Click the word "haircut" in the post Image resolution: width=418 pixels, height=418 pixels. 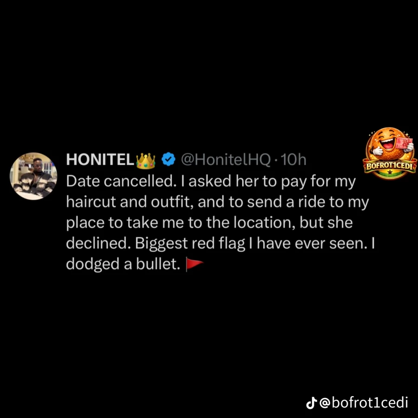point(91,202)
